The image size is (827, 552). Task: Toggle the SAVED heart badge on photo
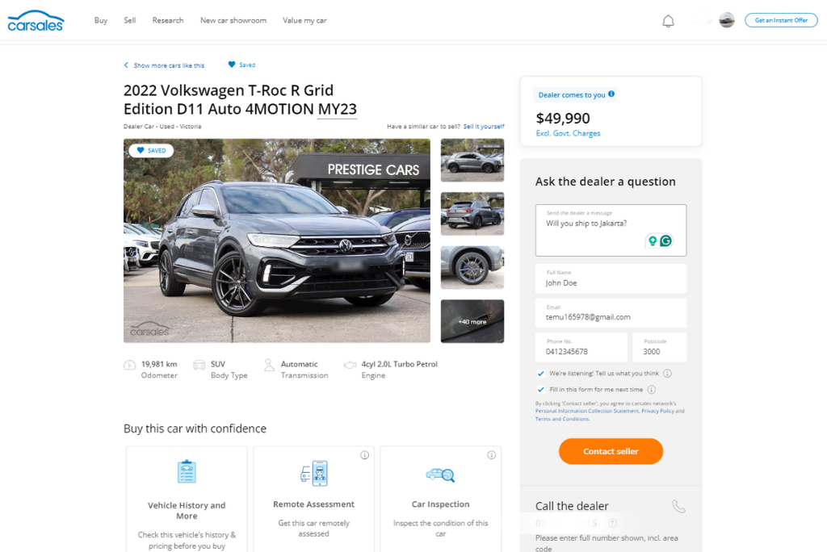(x=151, y=150)
